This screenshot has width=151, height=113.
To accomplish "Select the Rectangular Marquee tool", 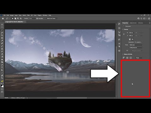I will click(2, 27).
